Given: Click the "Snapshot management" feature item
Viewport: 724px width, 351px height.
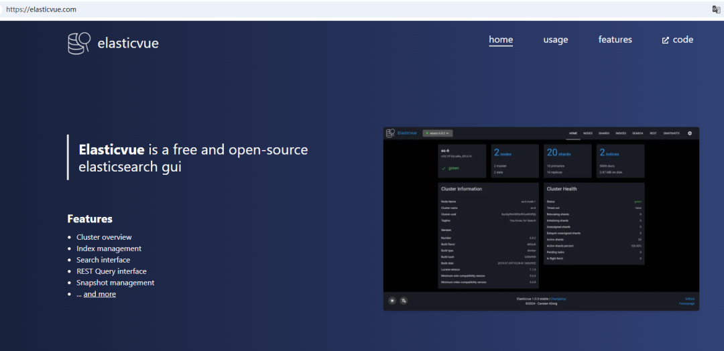Looking at the screenshot, I should 115,283.
